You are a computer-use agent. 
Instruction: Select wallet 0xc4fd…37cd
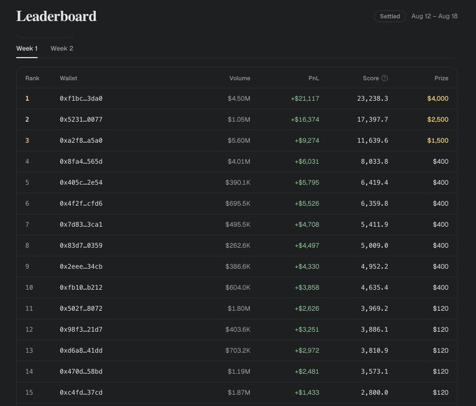pyautogui.click(x=81, y=392)
